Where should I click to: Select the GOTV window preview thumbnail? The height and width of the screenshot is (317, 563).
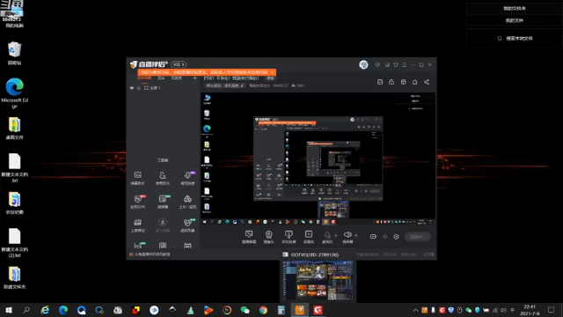pyautogui.click(x=318, y=281)
